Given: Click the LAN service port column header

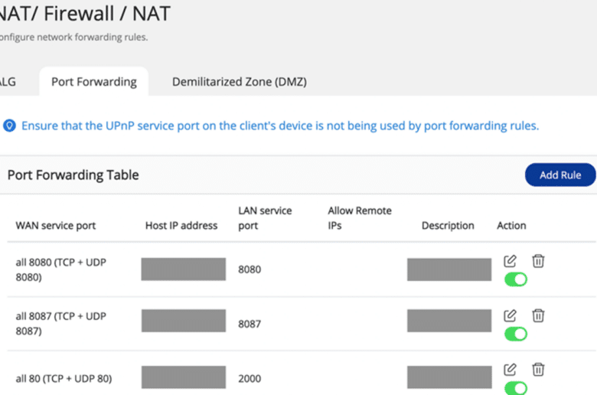Looking at the screenshot, I should pyautogui.click(x=265, y=218).
